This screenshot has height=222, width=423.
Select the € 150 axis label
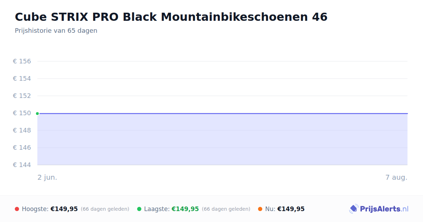pos(22,113)
